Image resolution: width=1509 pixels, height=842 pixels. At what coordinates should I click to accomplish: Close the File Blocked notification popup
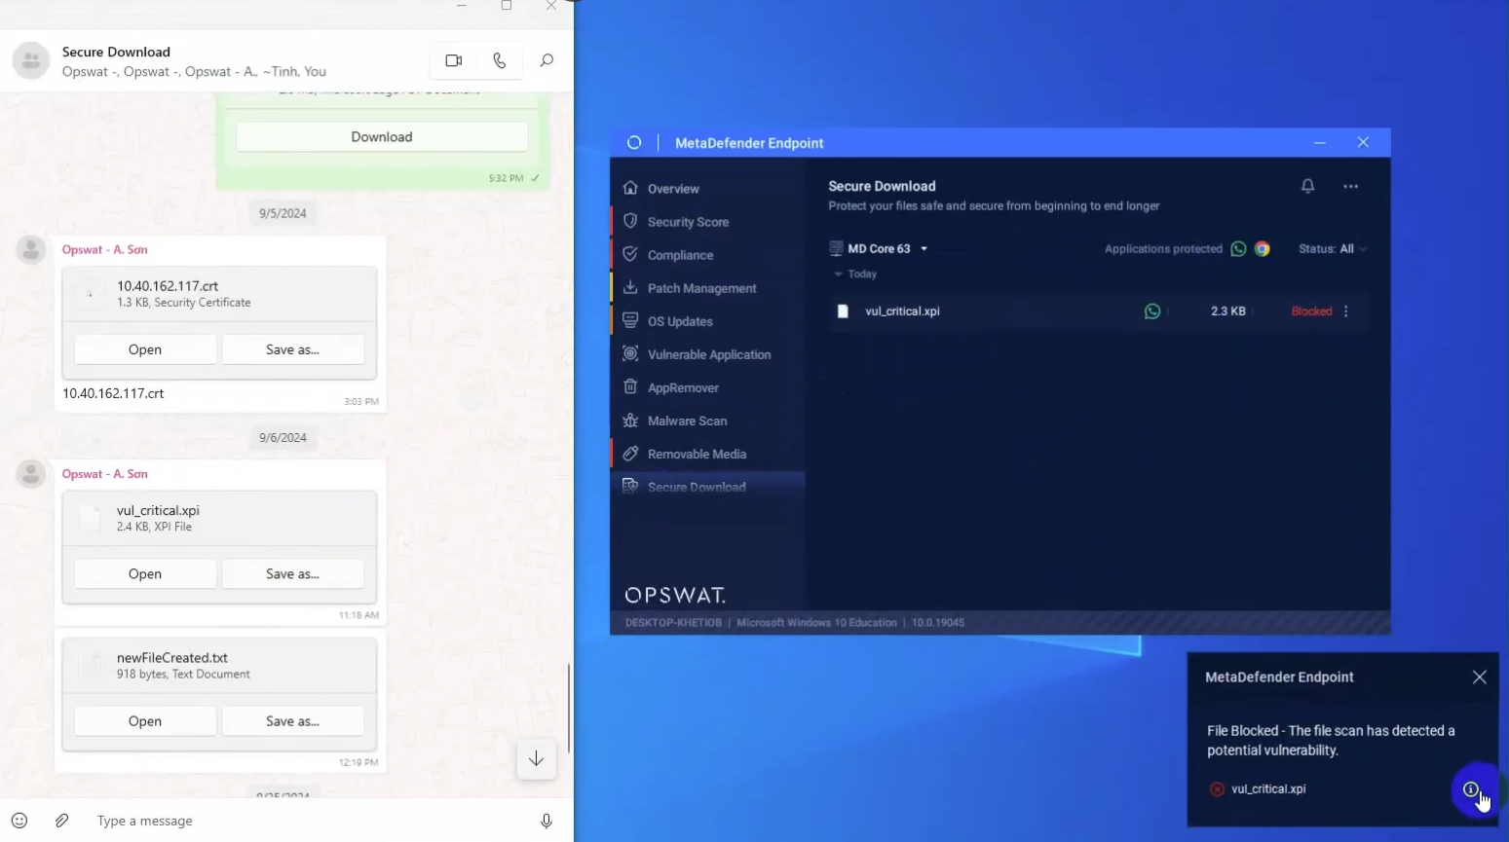1479,677
